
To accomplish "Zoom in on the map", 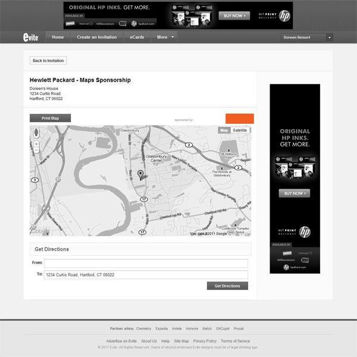I will click(36, 144).
